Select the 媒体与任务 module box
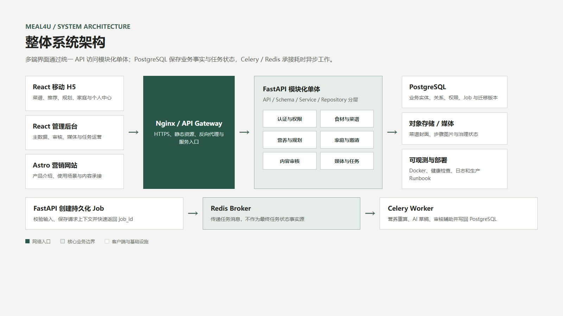Viewport: 563px width, 316px height. (347, 161)
